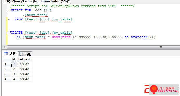
Task: Click the cast function in SET line
Action: click(56, 37)
